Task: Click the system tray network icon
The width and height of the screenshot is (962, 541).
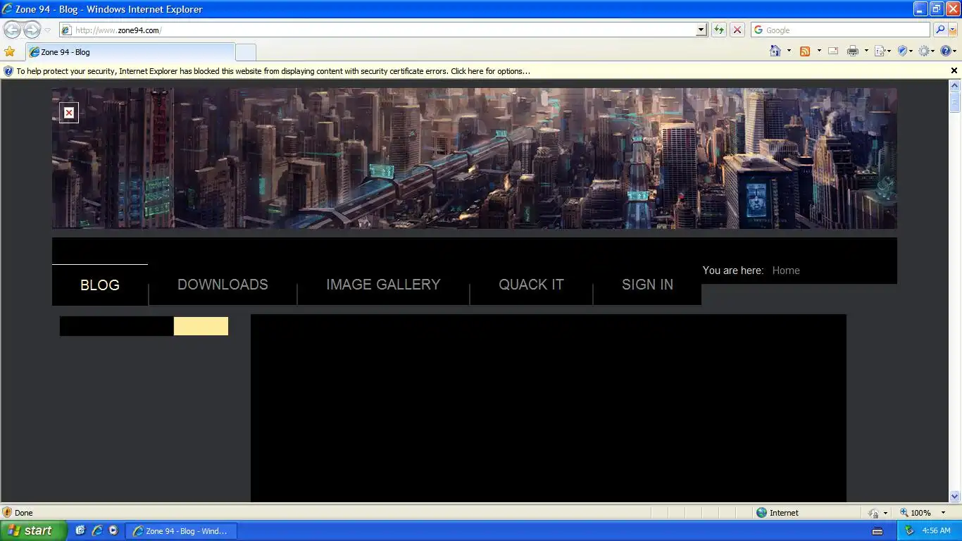Action: click(908, 530)
